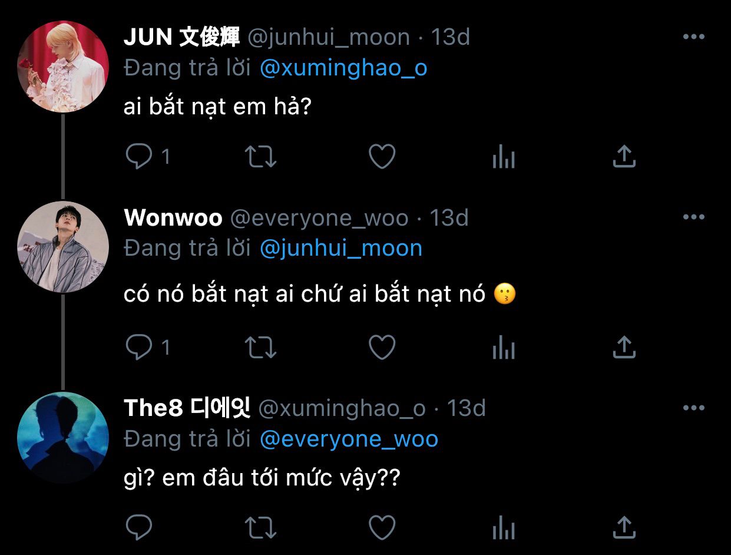Open more options on Wonwoo's tweet
The width and height of the screenshot is (731, 555).
(x=694, y=217)
